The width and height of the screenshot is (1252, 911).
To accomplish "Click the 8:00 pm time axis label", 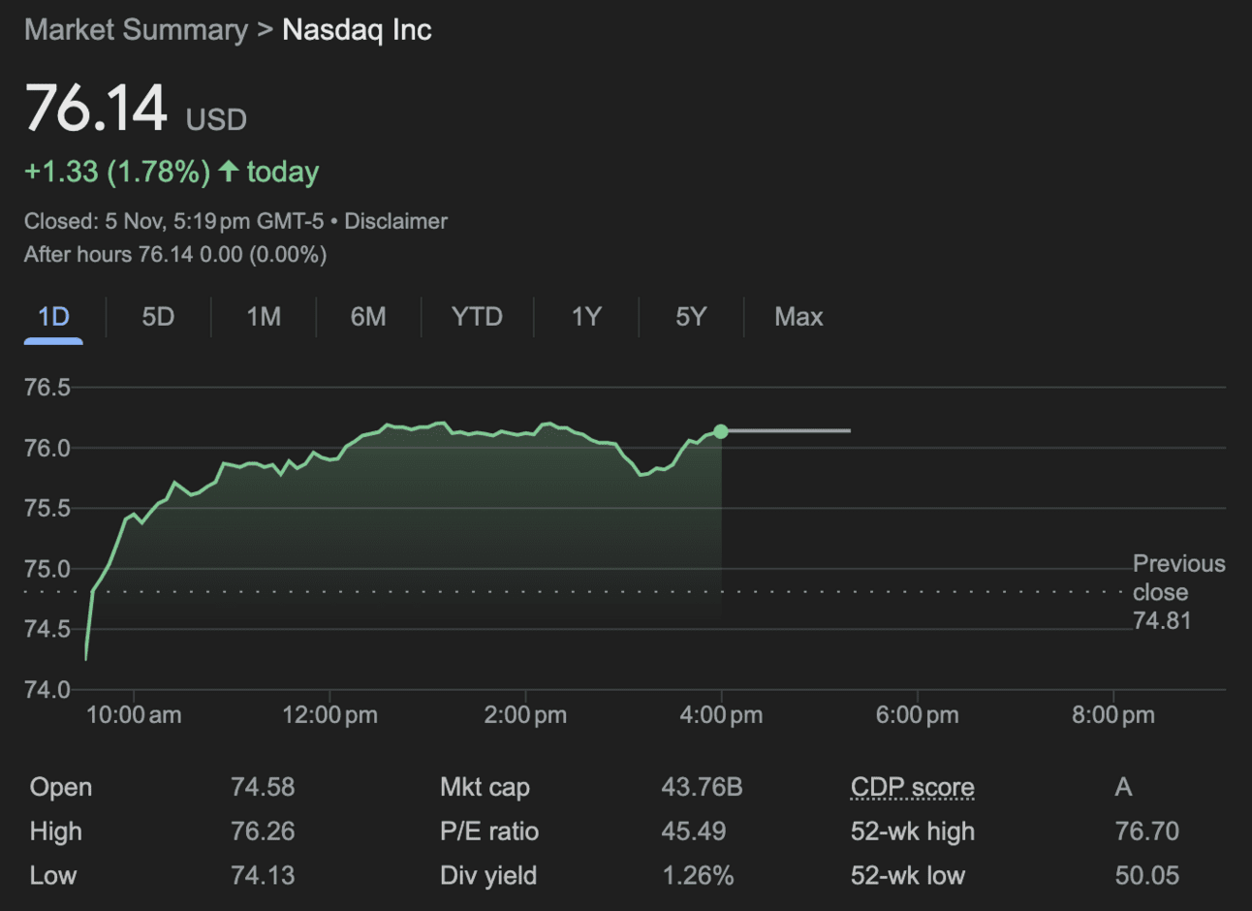I will point(1112,715).
